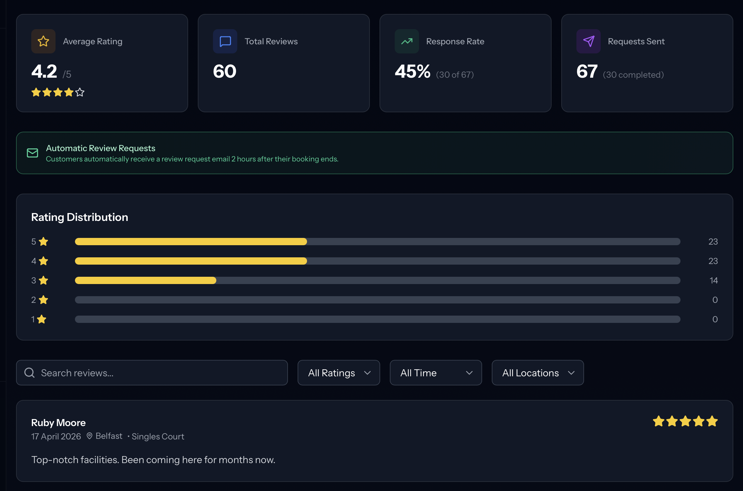Image resolution: width=743 pixels, height=491 pixels.
Task: Focus the Search reviews input field
Action: [152, 373]
